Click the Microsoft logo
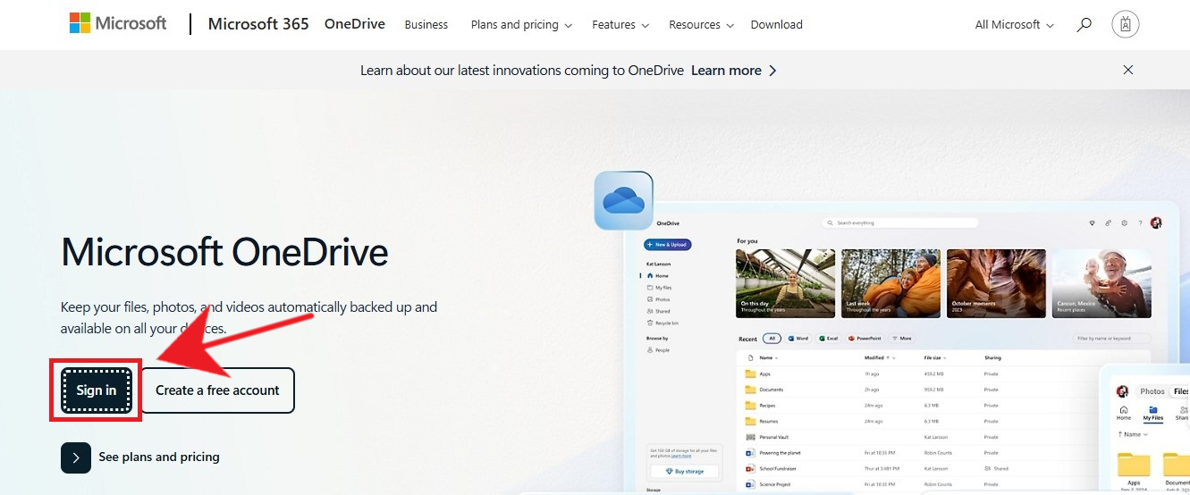Image resolution: width=1190 pixels, height=495 pixels. pos(118,24)
